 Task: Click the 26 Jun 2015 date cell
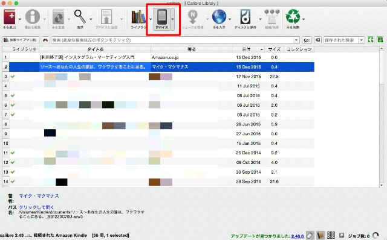[249, 124]
